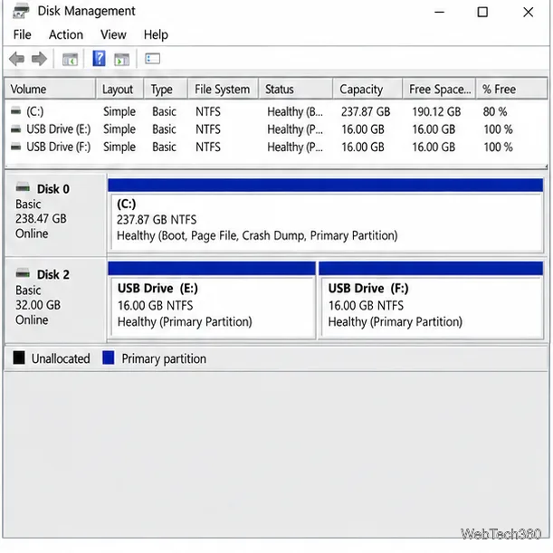Select the Disk 0 label panel
553x553 pixels.
point(55,215)
